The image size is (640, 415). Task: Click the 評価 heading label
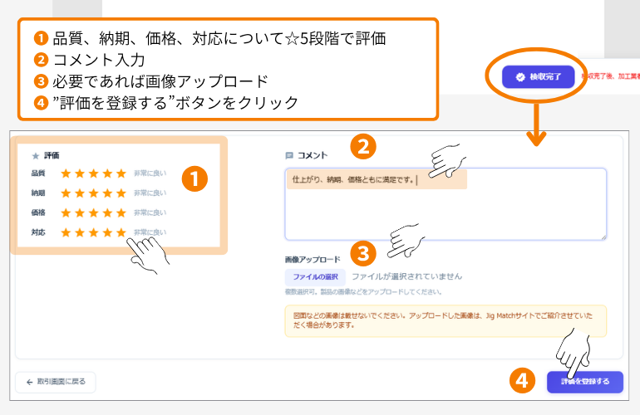tap(52, 156)
